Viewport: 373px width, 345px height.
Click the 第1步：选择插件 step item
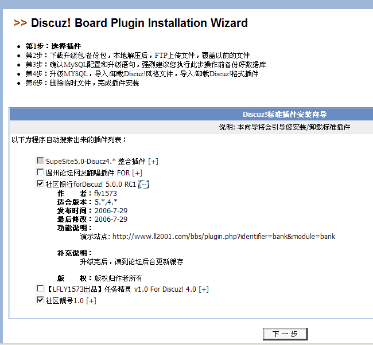click(x=53, y=46)
